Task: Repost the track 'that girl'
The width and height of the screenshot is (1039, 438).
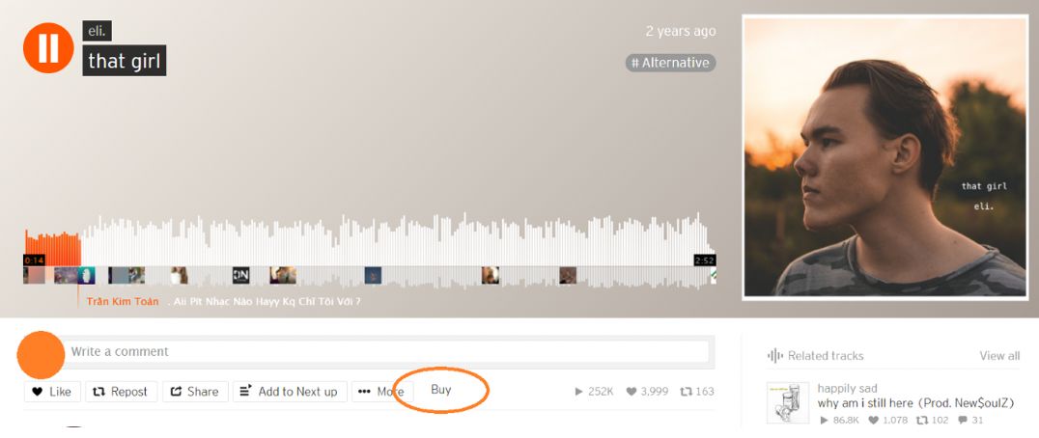Action: (121, 391)
